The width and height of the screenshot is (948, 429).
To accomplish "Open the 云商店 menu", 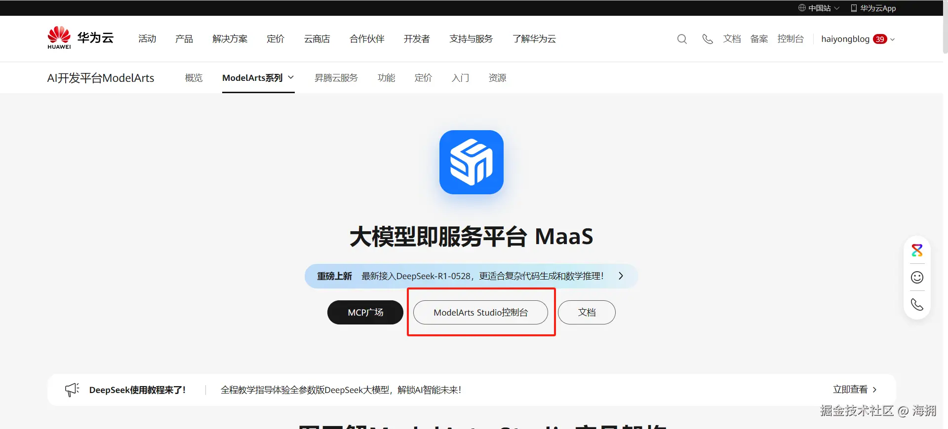I will [317, 39].
